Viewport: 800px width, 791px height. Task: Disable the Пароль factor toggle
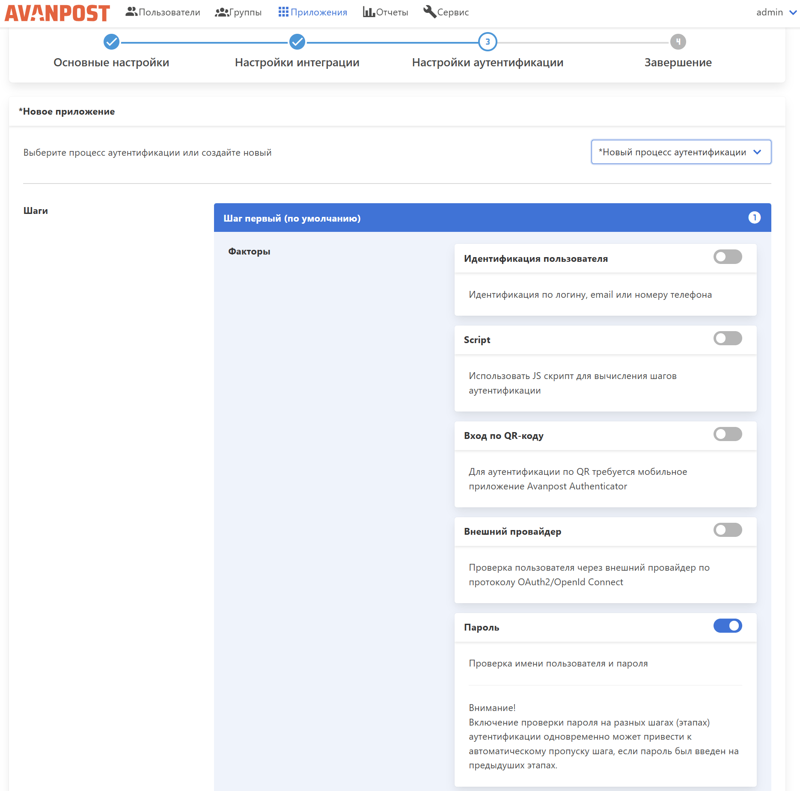(728, 626)
